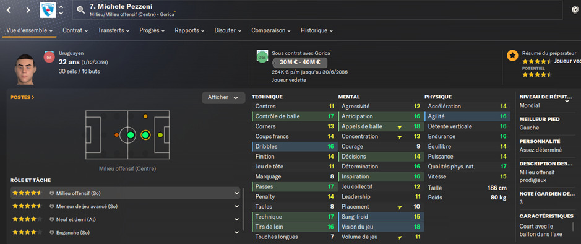Open the Gorica club badge icon
Image resolution: width=581 pixels, height=244 pixels.
tap(48, 10)
